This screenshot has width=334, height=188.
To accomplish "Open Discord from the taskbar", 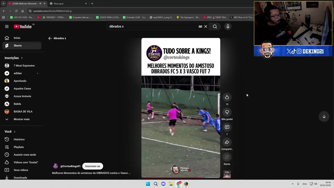I will 163,184.
